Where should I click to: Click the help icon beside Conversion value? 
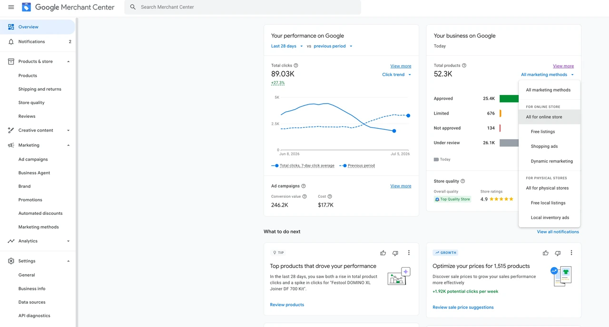(x=304, y=196)
